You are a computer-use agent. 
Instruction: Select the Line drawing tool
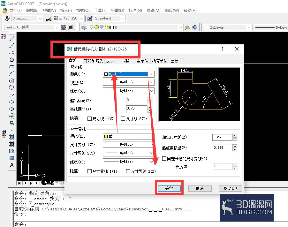(12, 39)
